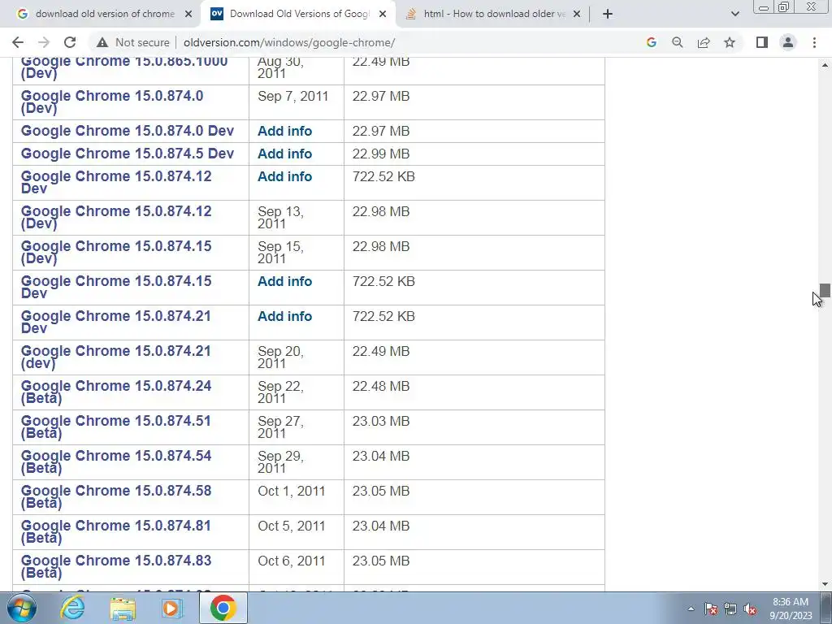Open the Windows Start menu

coord(21,608)
